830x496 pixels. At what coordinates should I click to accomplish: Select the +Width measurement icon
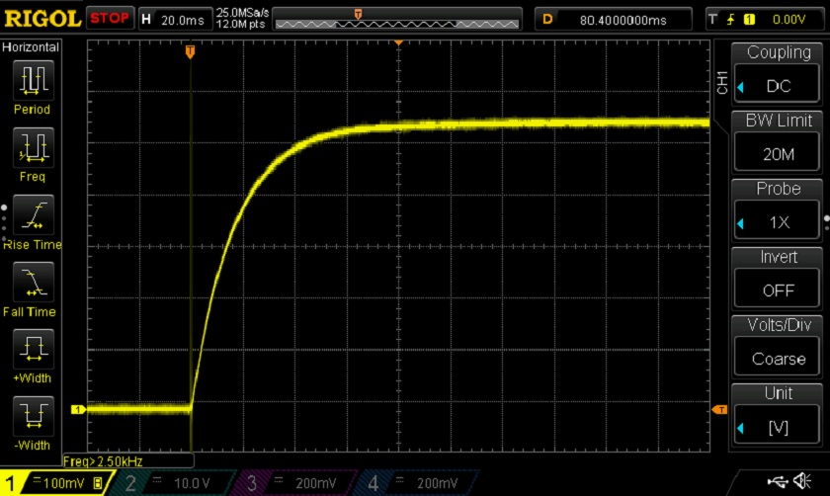[32, 350]
